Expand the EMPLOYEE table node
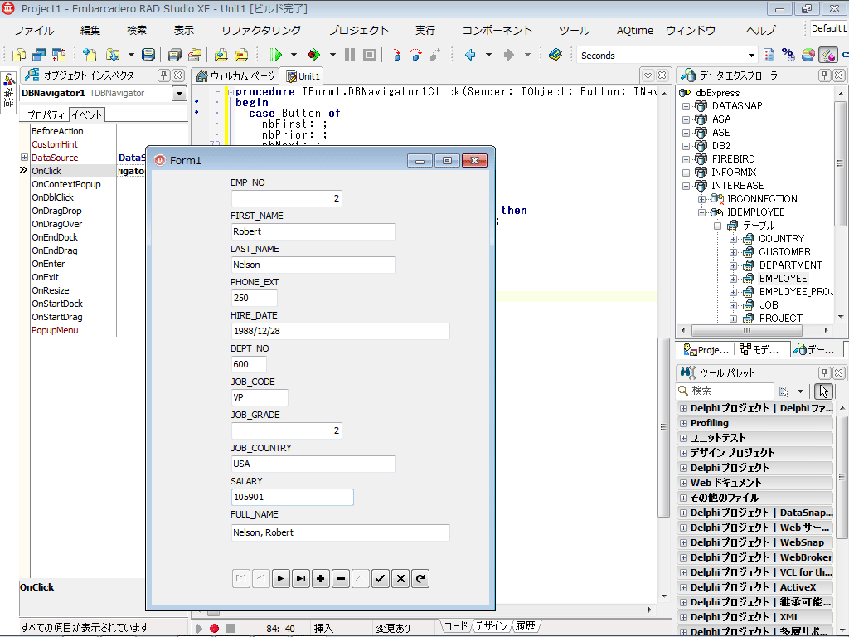 tap(733, 279)
